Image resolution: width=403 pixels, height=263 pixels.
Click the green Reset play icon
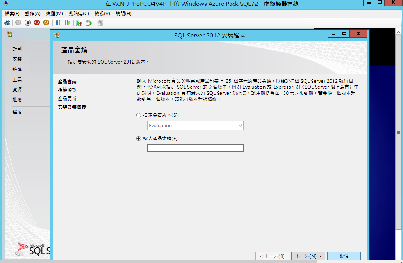(x=67, y=23)
